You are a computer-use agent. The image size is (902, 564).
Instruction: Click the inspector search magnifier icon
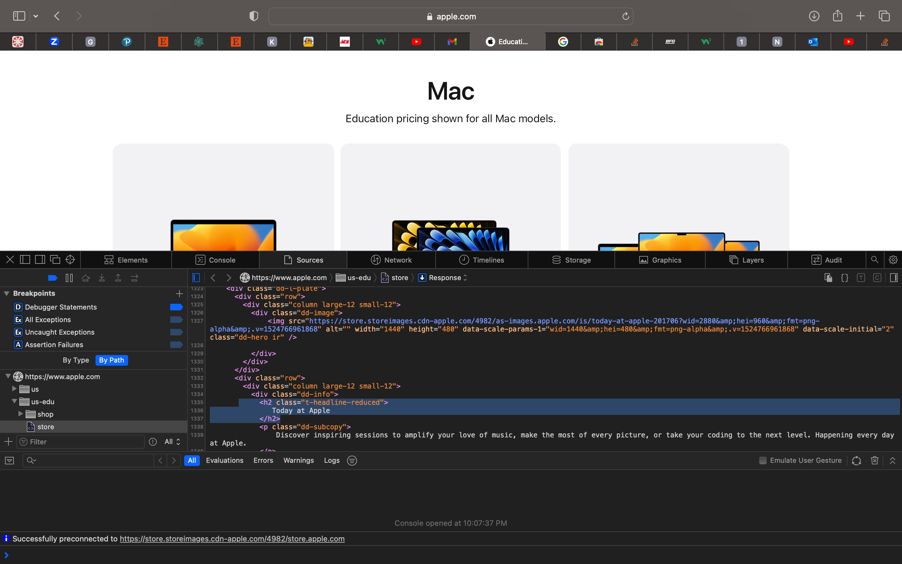point(874,260)
